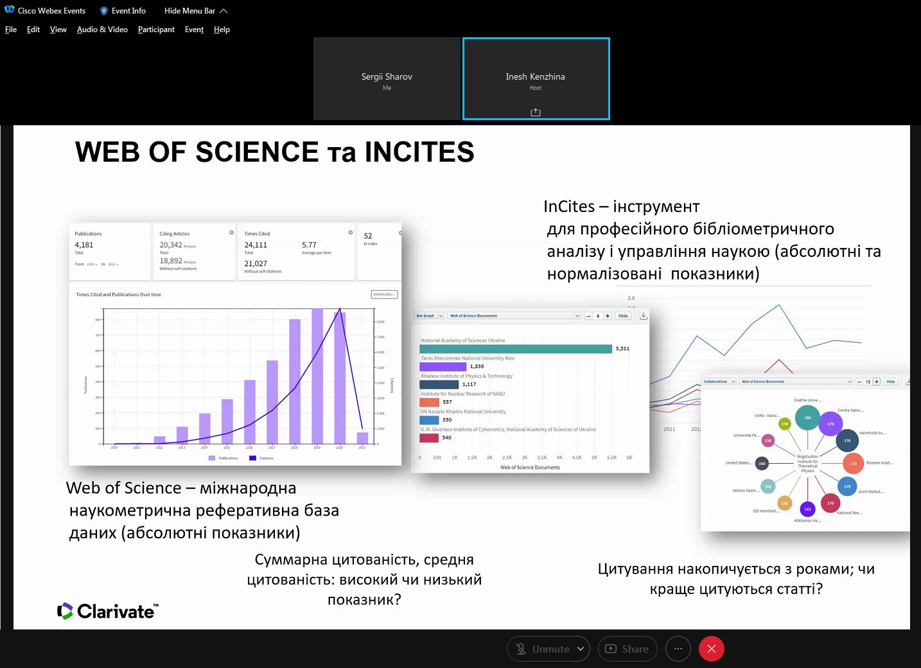921x668 pixels.
Task: Open Collaborations dropdown in network chart
Action: (x=719, y=382)
